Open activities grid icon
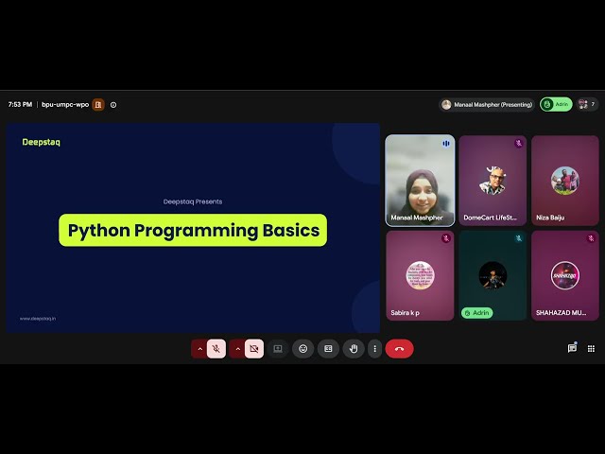This screenshot has width=605, height=454. [x=591, y=349]
